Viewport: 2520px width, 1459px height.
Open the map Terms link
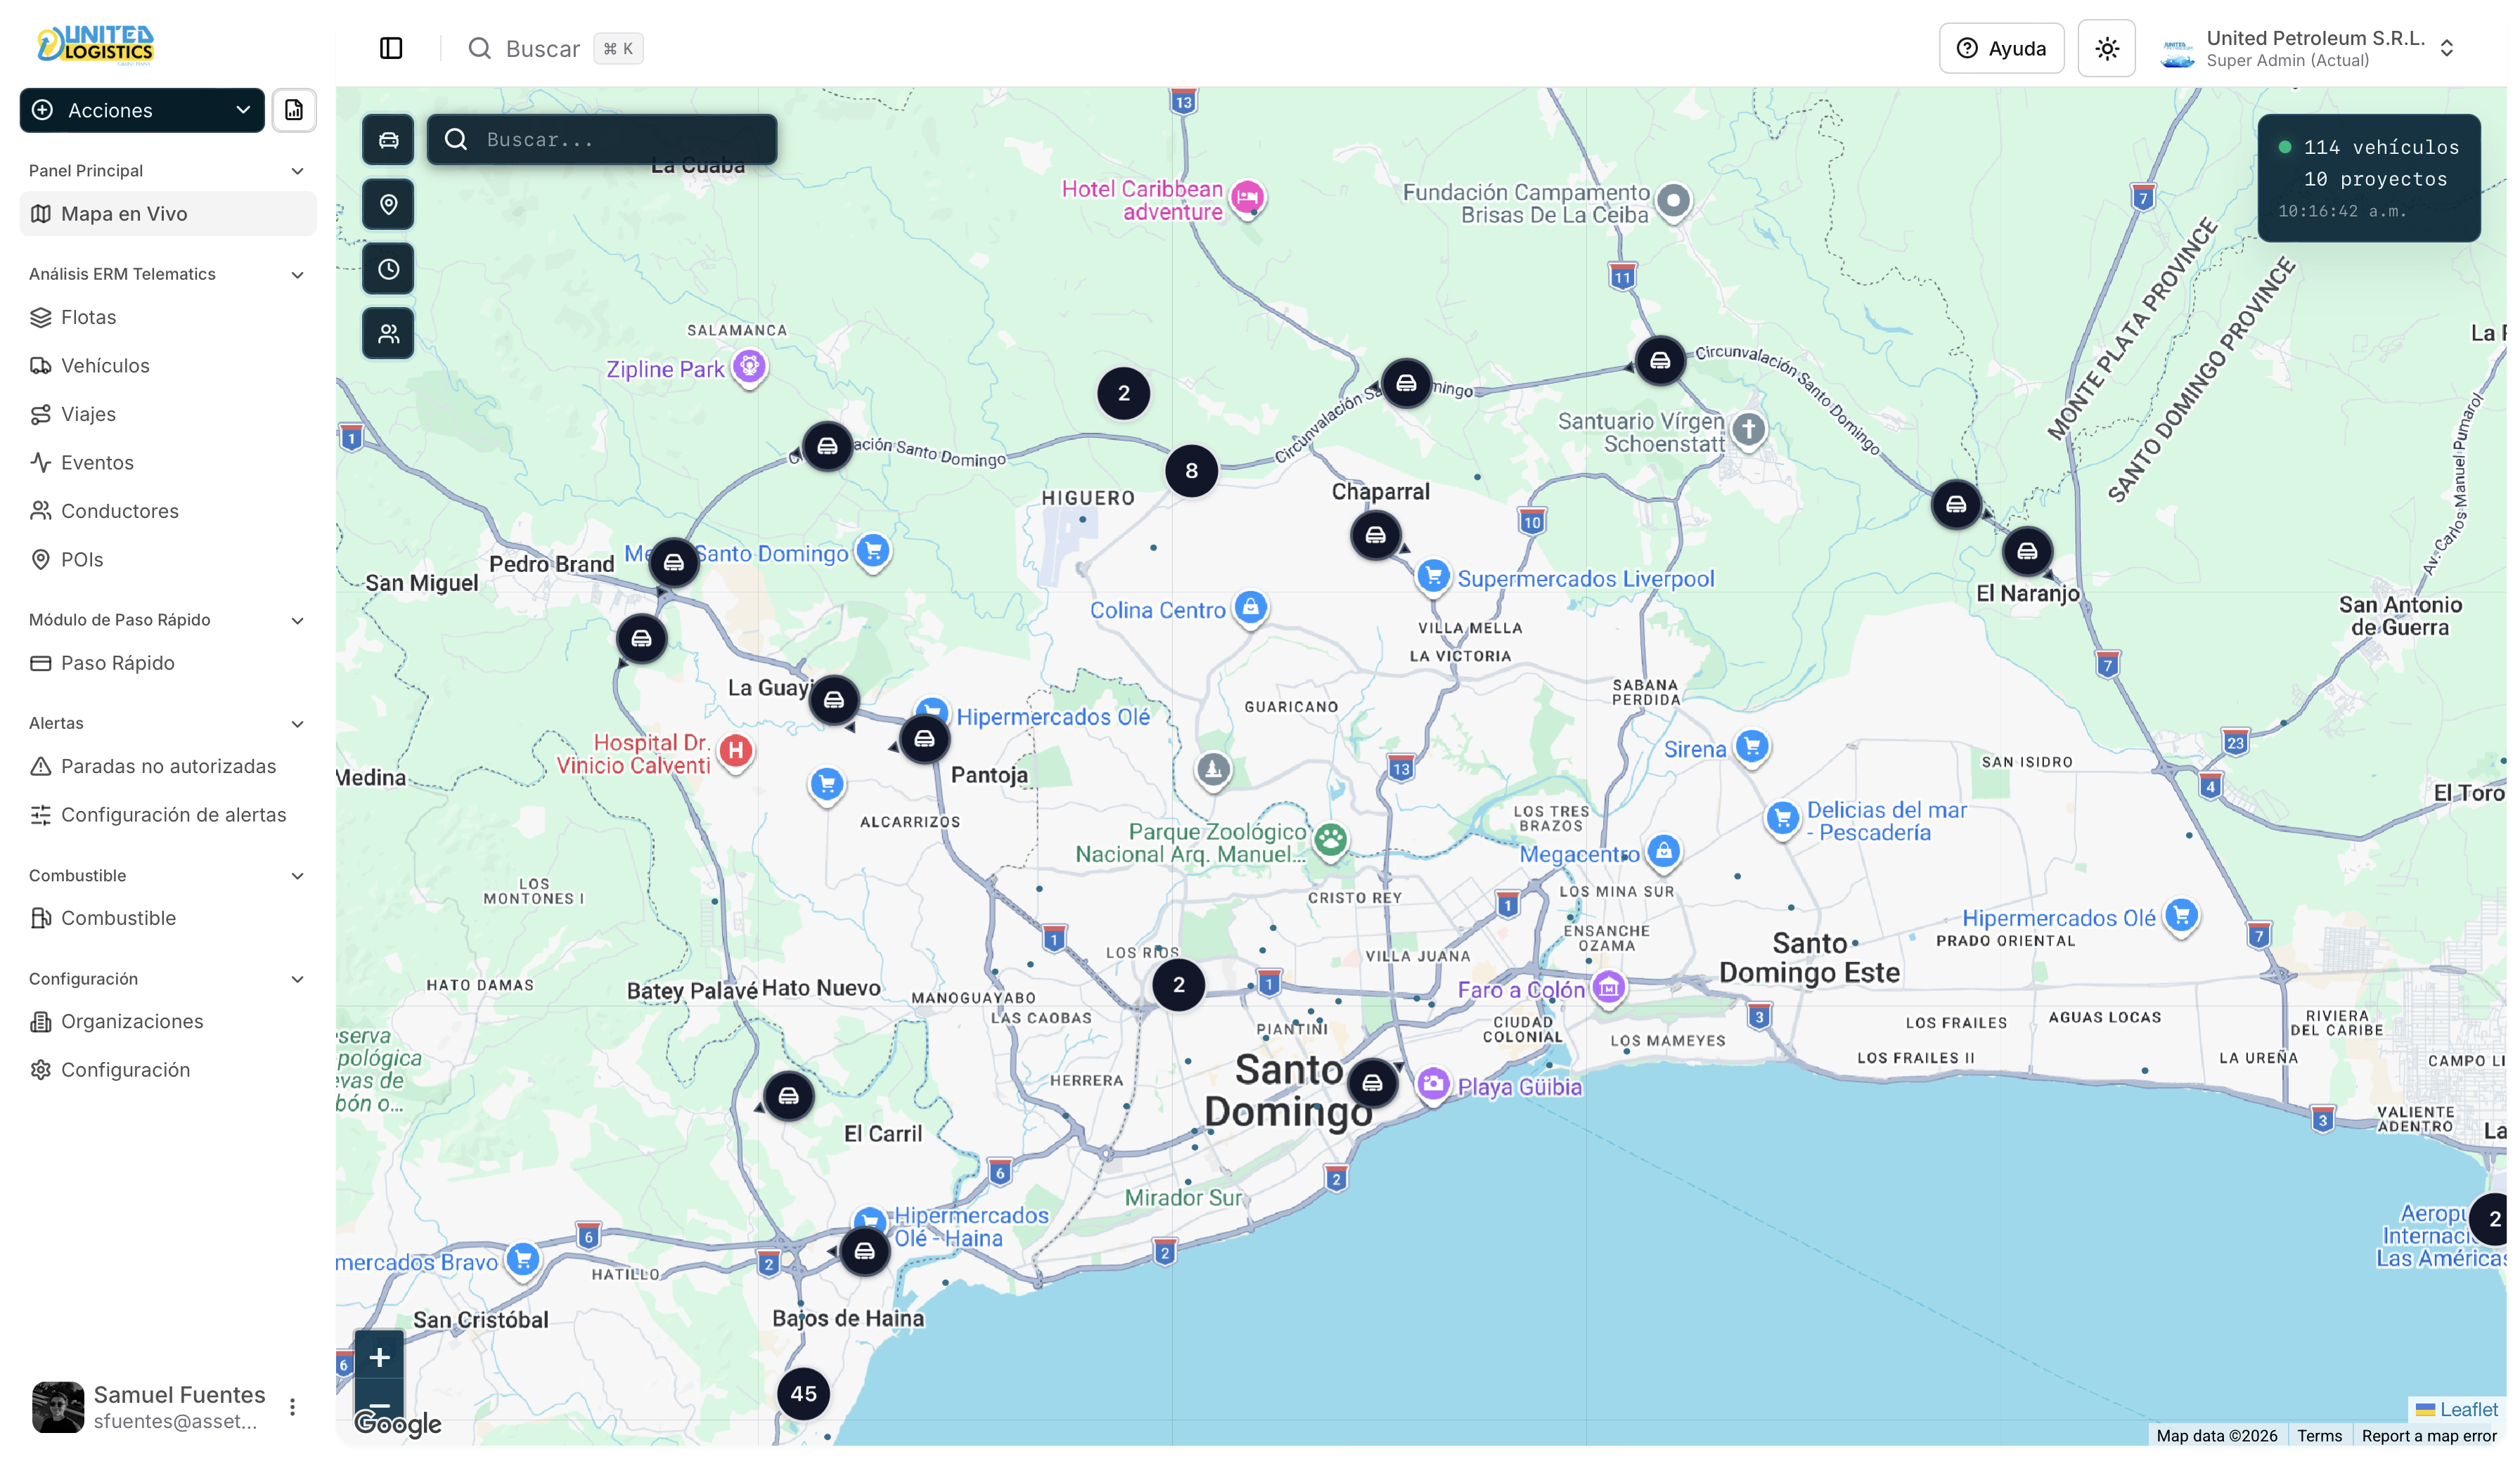coord(2319,1436)
